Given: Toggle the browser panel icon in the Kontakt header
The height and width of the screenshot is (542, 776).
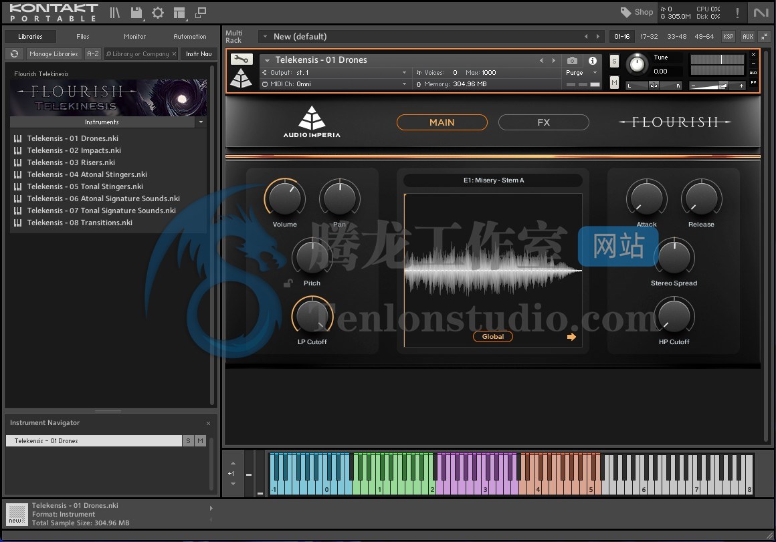Looking at the screenshot, I should click(x=115, y=13).
